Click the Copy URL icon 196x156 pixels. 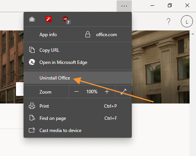tap(32, 50)
